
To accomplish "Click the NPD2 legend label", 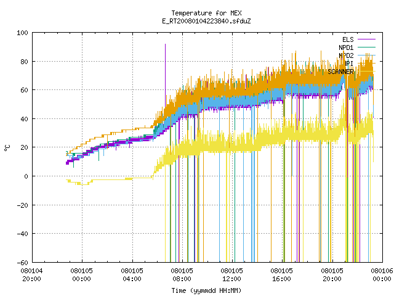I will (346, 55).
